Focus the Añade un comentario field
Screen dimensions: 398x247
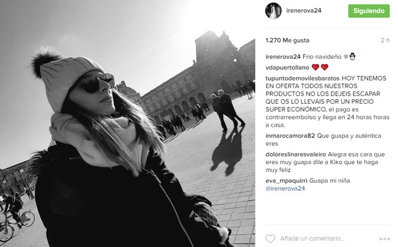313,238
